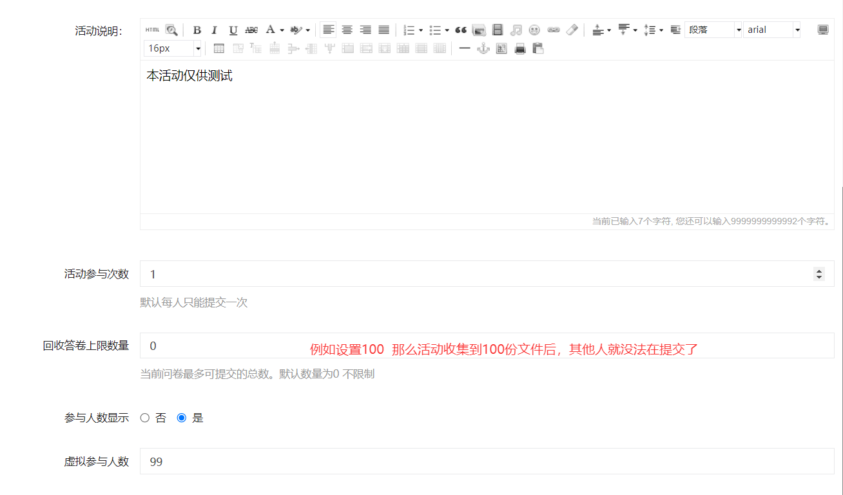Toggle italic formatting
The width and height of the screenshot is (843, 495).
point(215,30)
